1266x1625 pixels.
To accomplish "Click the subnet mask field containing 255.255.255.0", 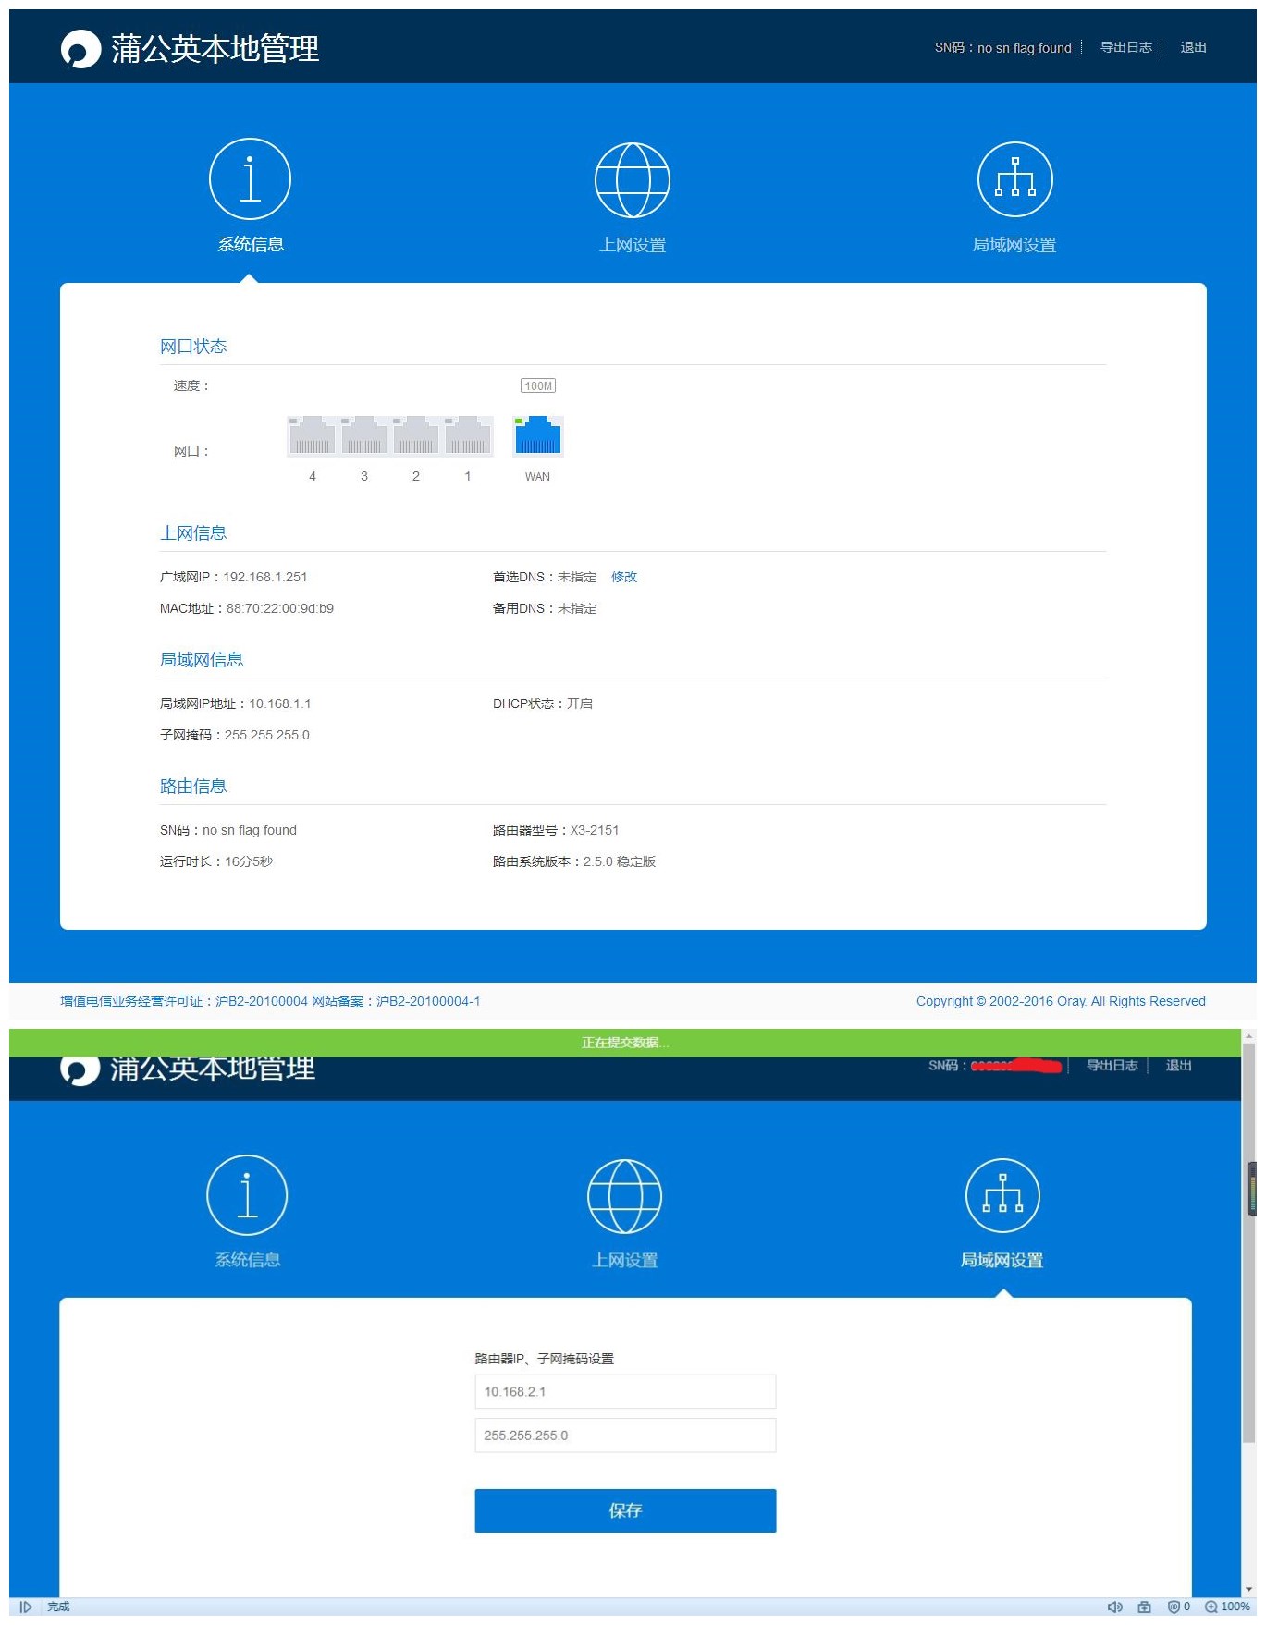I will pyautogui.click(x=625, y=1436).
